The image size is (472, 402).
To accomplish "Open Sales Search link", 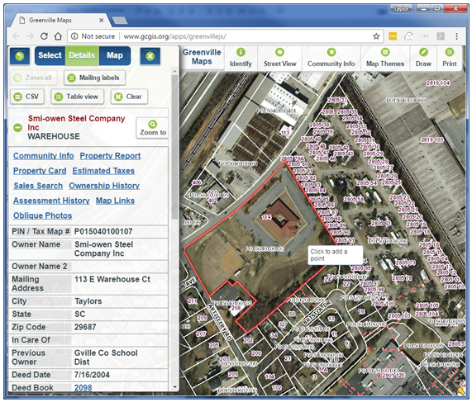I will (x=38, y=186).
